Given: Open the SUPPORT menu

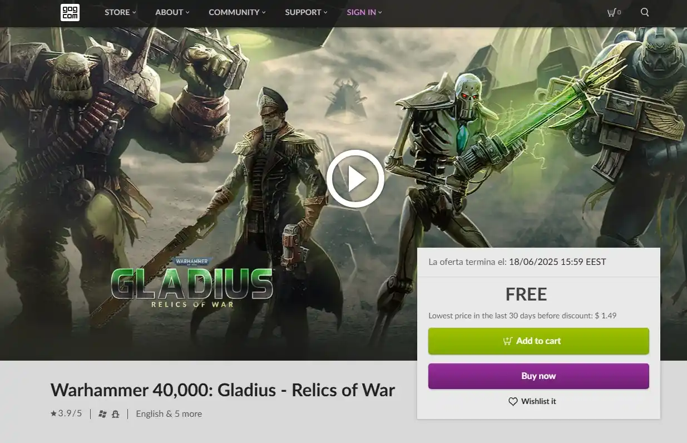Looking at the screenshot, I should click(306, 12).
